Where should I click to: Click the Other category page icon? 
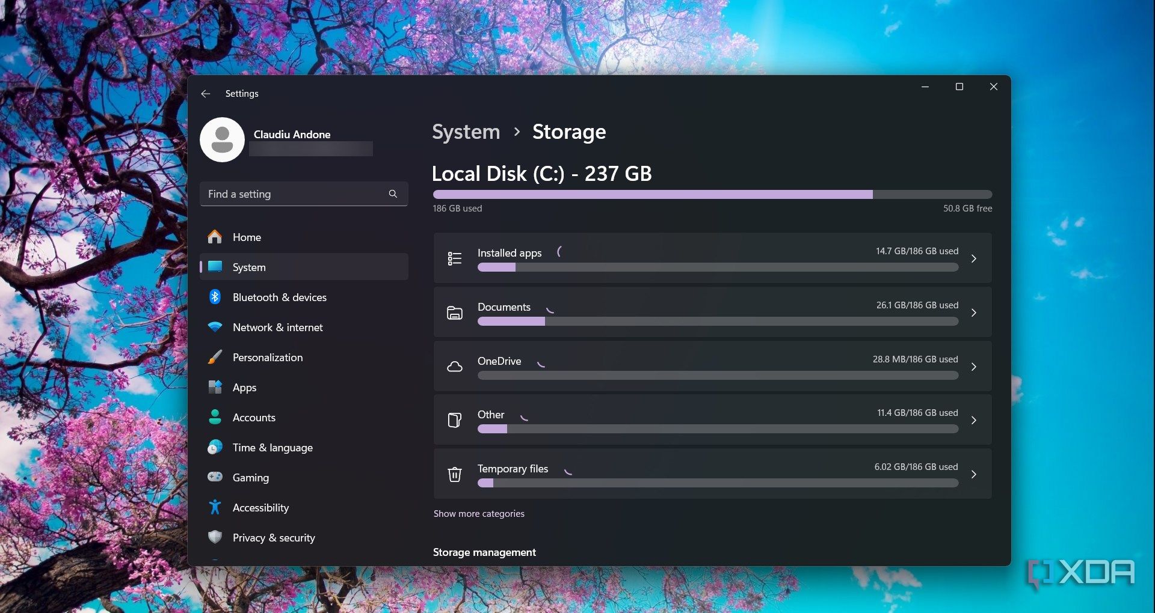point(455,420)
